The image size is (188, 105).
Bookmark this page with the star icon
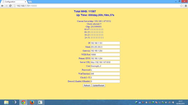pyautogui.click(x=181, y=6)
